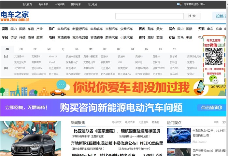The width and height of the screenshot is (228, 156).
Task: Open Aion LX model link
Action: (53, 57)
